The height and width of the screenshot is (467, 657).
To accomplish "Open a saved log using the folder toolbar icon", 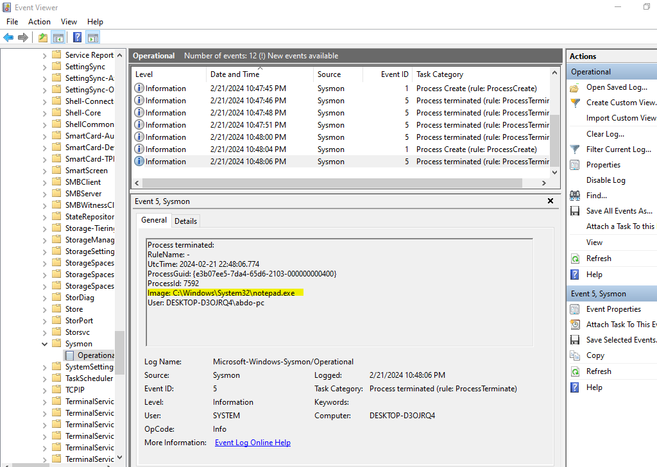I will tap(42, 37).
